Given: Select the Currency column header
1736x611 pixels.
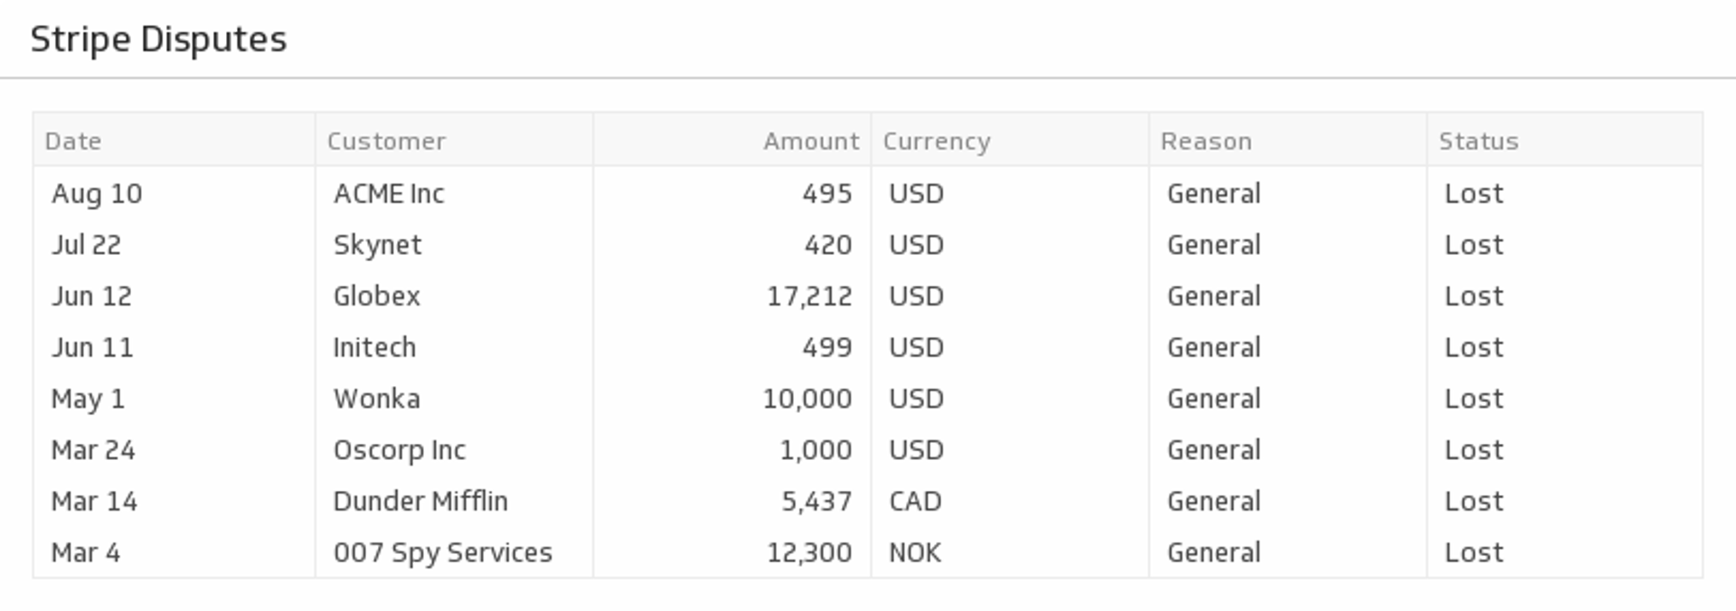Looking at the screenshot, I should click(936, 141).
